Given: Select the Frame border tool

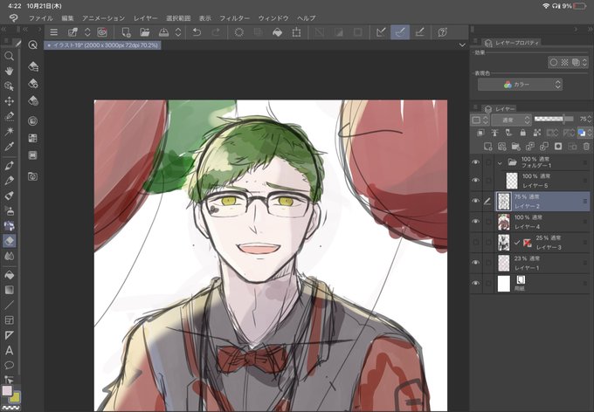Looking at the screenshot, I should tap(9, 320).
